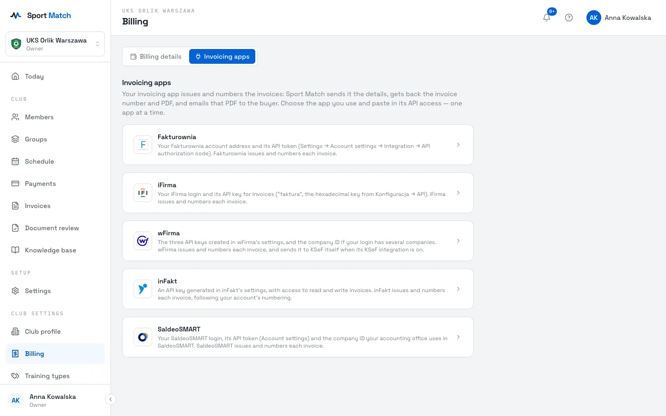Select Billing in the sidebar

[55, 354]
